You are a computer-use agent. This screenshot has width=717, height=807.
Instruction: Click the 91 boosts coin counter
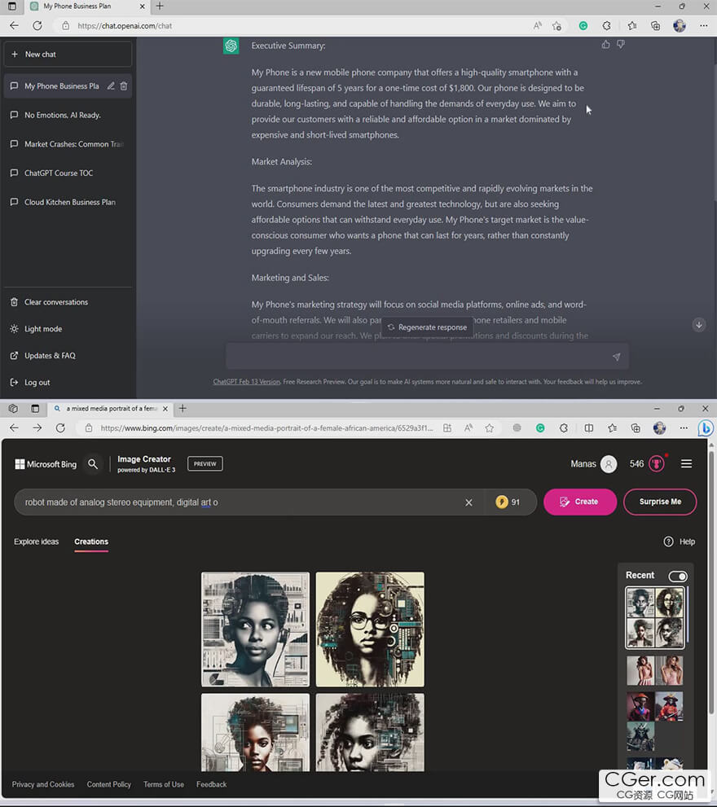[x=508, y=502]
